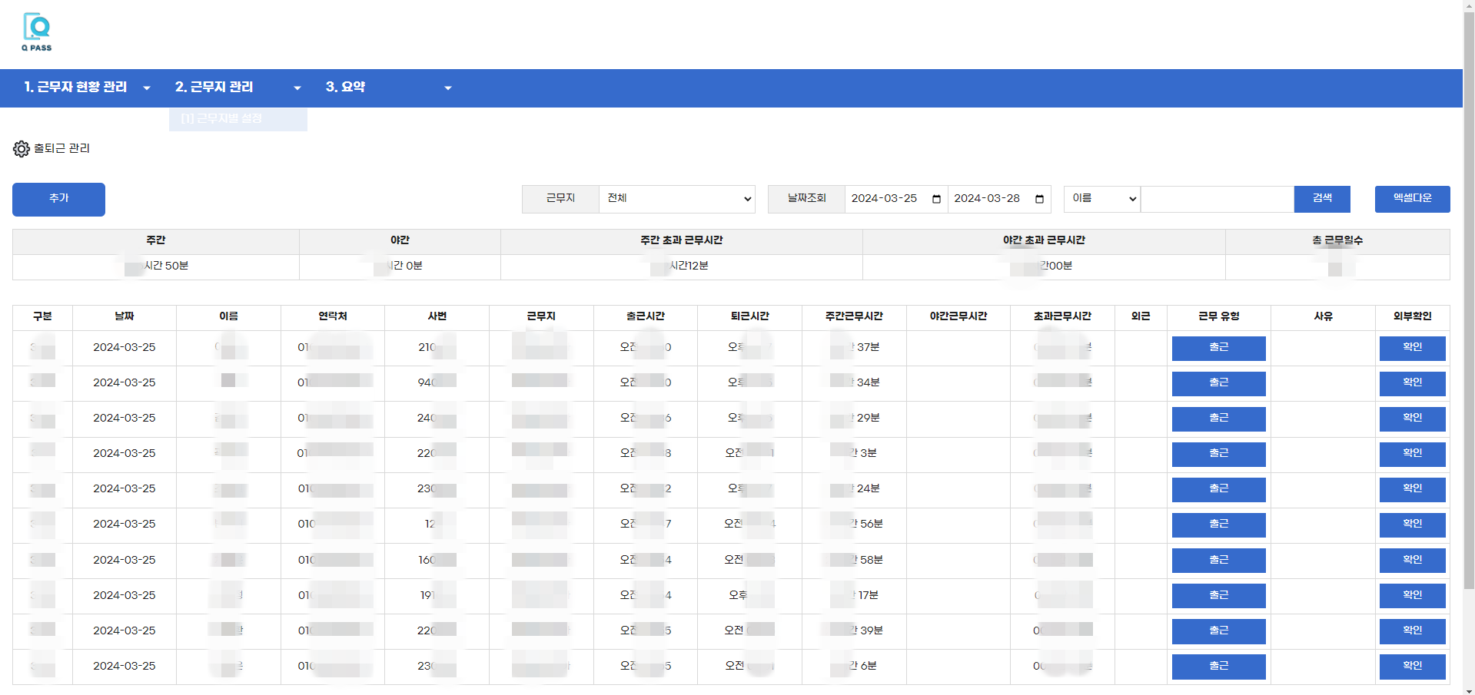This screenshot has height=695, width=1475.
Task: Open the 이름 search-type dropdown
Action: coord(1102,199)
